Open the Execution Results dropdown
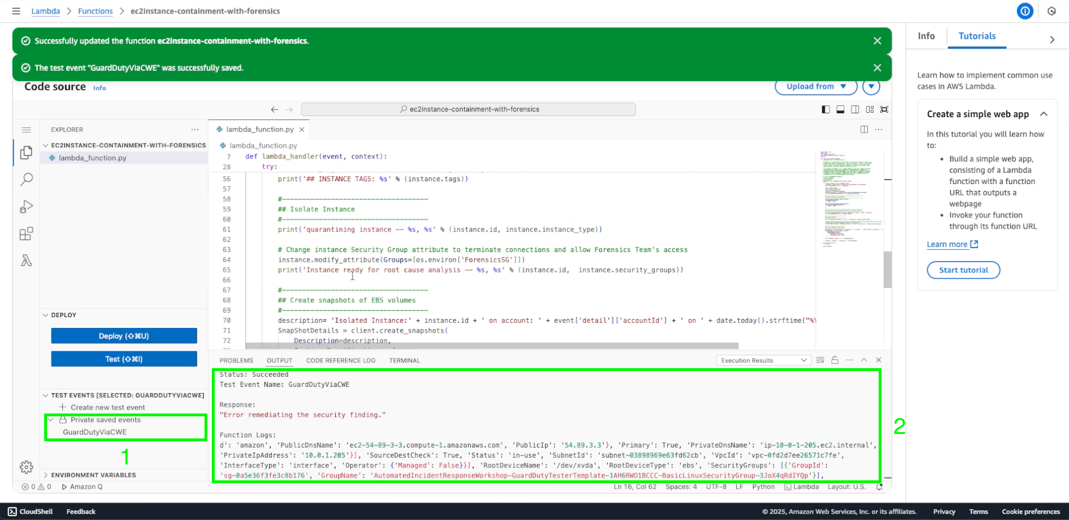The height and width of the screenshot is (520, 1069). tap(763, 360)
